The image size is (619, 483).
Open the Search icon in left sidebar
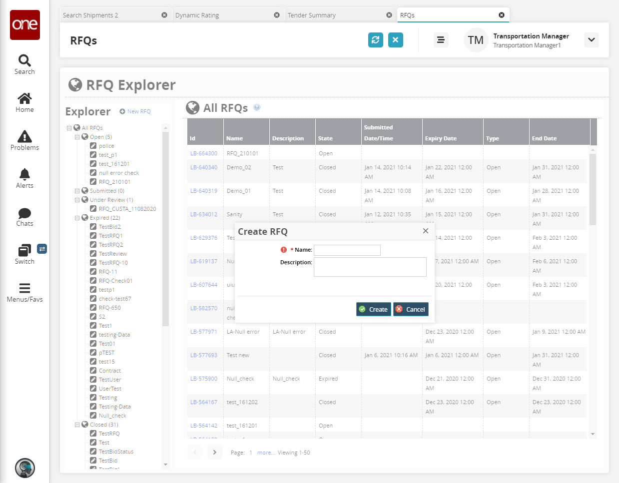(x=24, y=61)
